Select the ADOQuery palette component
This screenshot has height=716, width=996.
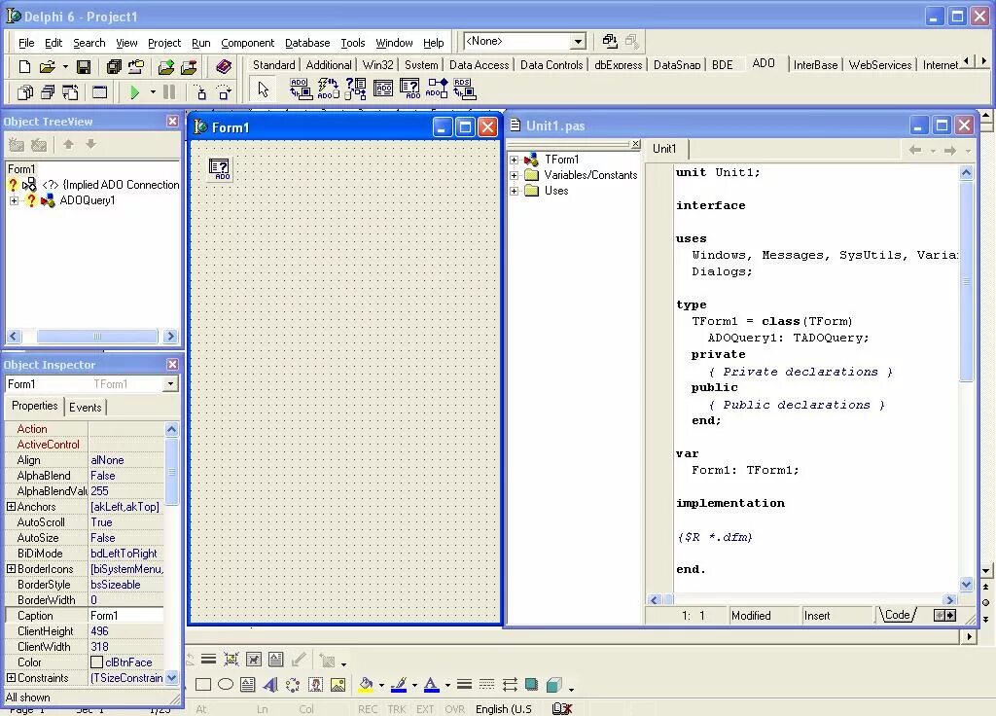click(x=409, y=89)
